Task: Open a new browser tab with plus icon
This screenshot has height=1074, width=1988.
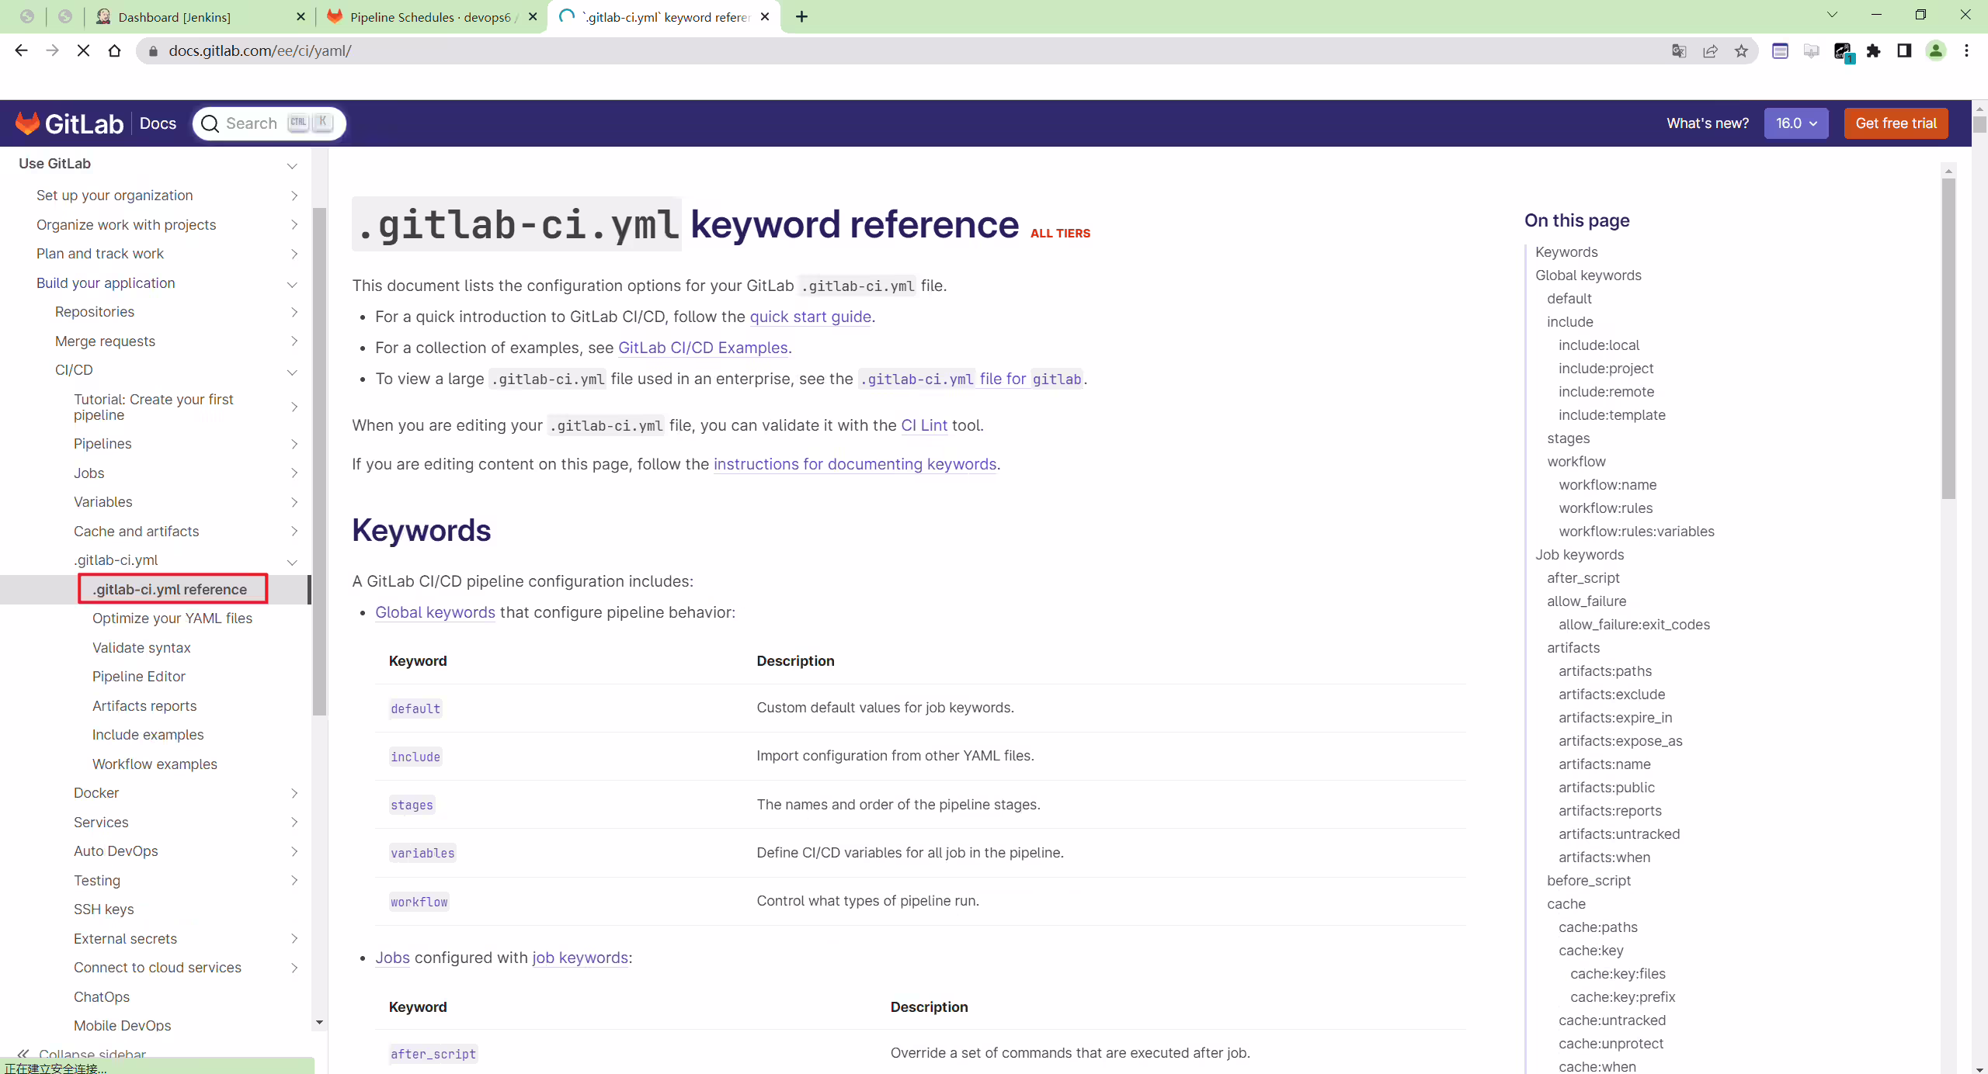Action: (801, 16)
